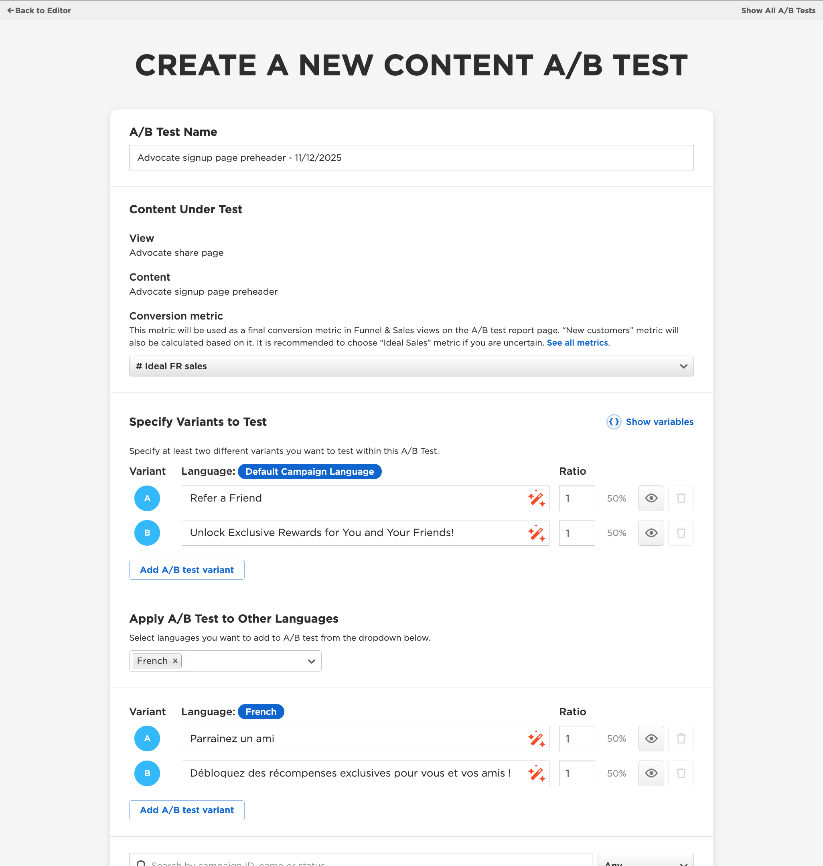This screenshot has width=823, height=866.
Task: Preview default variant A with the eye icon
Action: coord(651,498)
